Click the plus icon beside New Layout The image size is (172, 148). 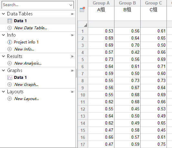point(10,99)
